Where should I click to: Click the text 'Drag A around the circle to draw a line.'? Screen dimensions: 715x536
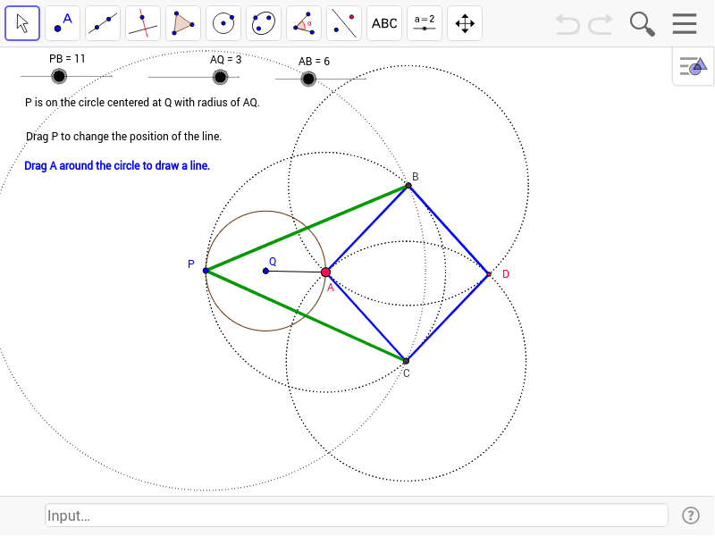(x=117, y=165)
